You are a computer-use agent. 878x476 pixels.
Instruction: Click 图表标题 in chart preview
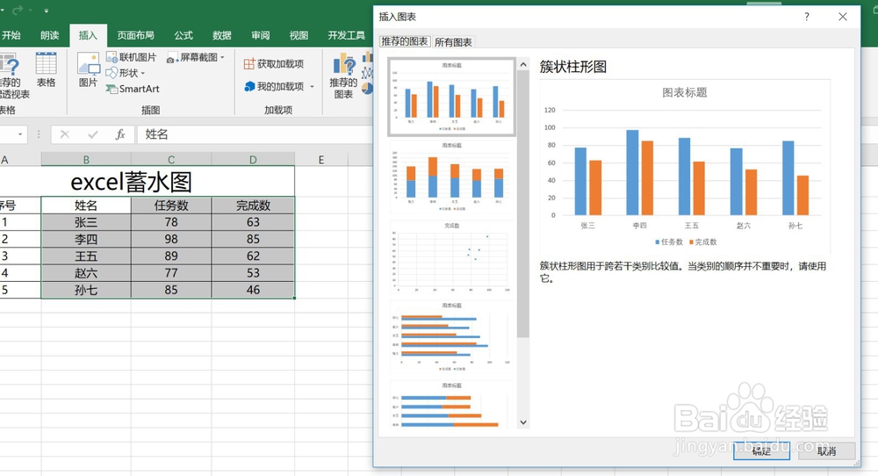click(x=684, y=92)
